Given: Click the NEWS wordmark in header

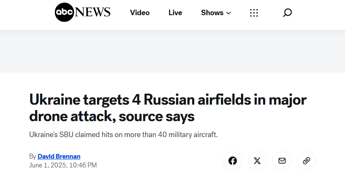Looking at the screenshot, I should [x=92, y=12].
